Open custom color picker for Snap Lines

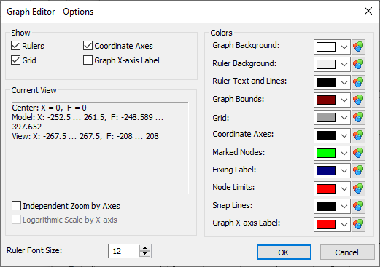(x=358, y=207)
